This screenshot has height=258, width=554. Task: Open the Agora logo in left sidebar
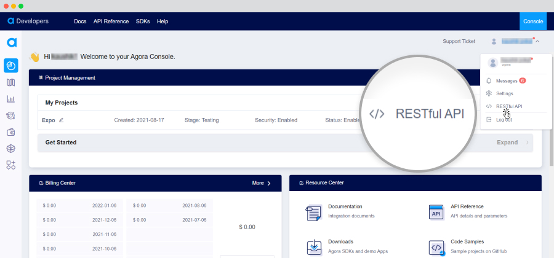click(x=12, y=42)
